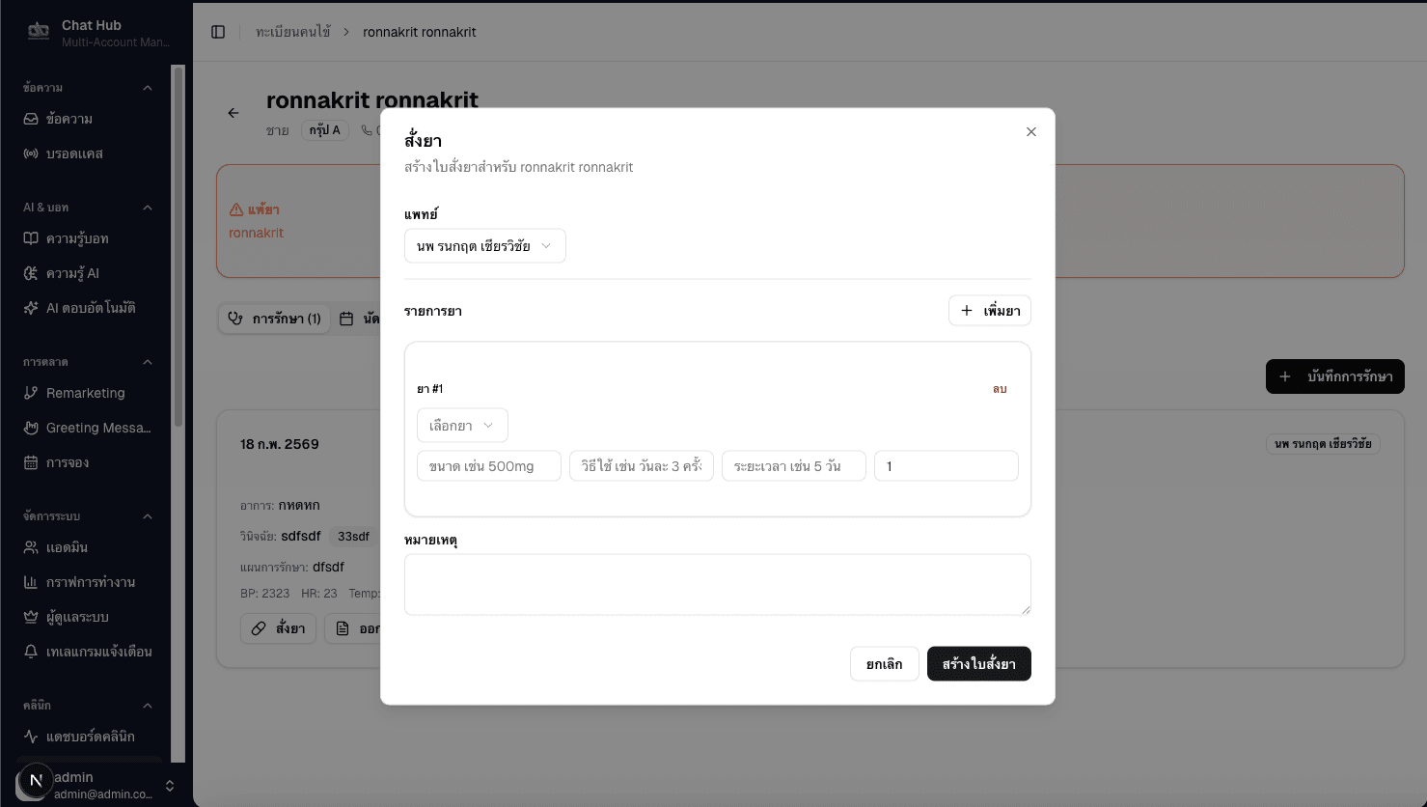Open the แพทย์ doctor dropdown
The width and height of the screenshot is (1427, 807).
click(x=484, y=246)
